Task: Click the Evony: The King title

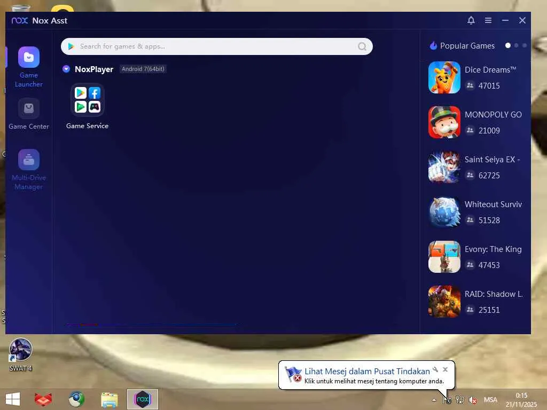Action: (x=493, y=249)
